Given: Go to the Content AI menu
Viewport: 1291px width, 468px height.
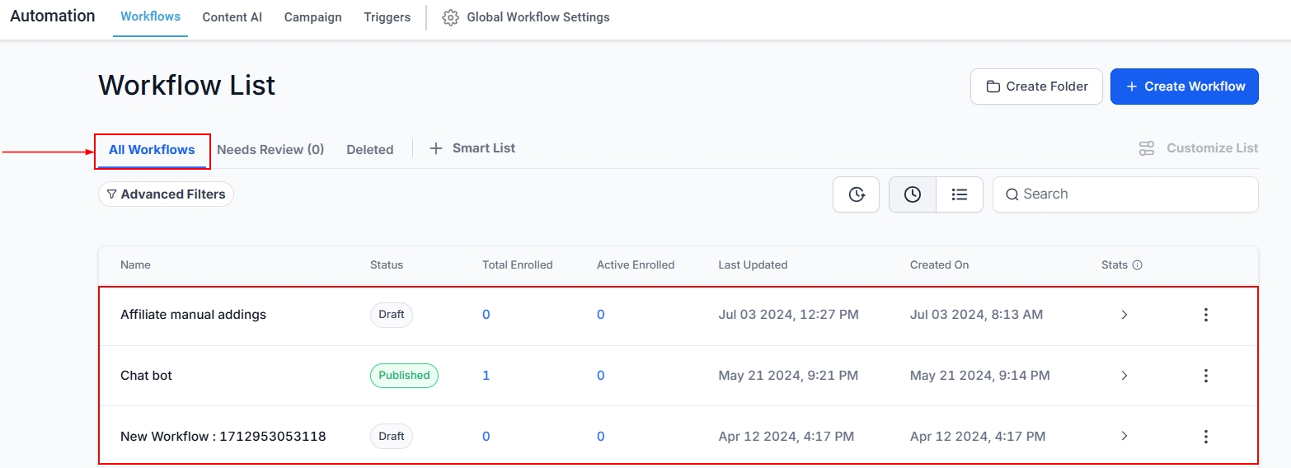Looking at the screenshot, I should pos(232,17).
